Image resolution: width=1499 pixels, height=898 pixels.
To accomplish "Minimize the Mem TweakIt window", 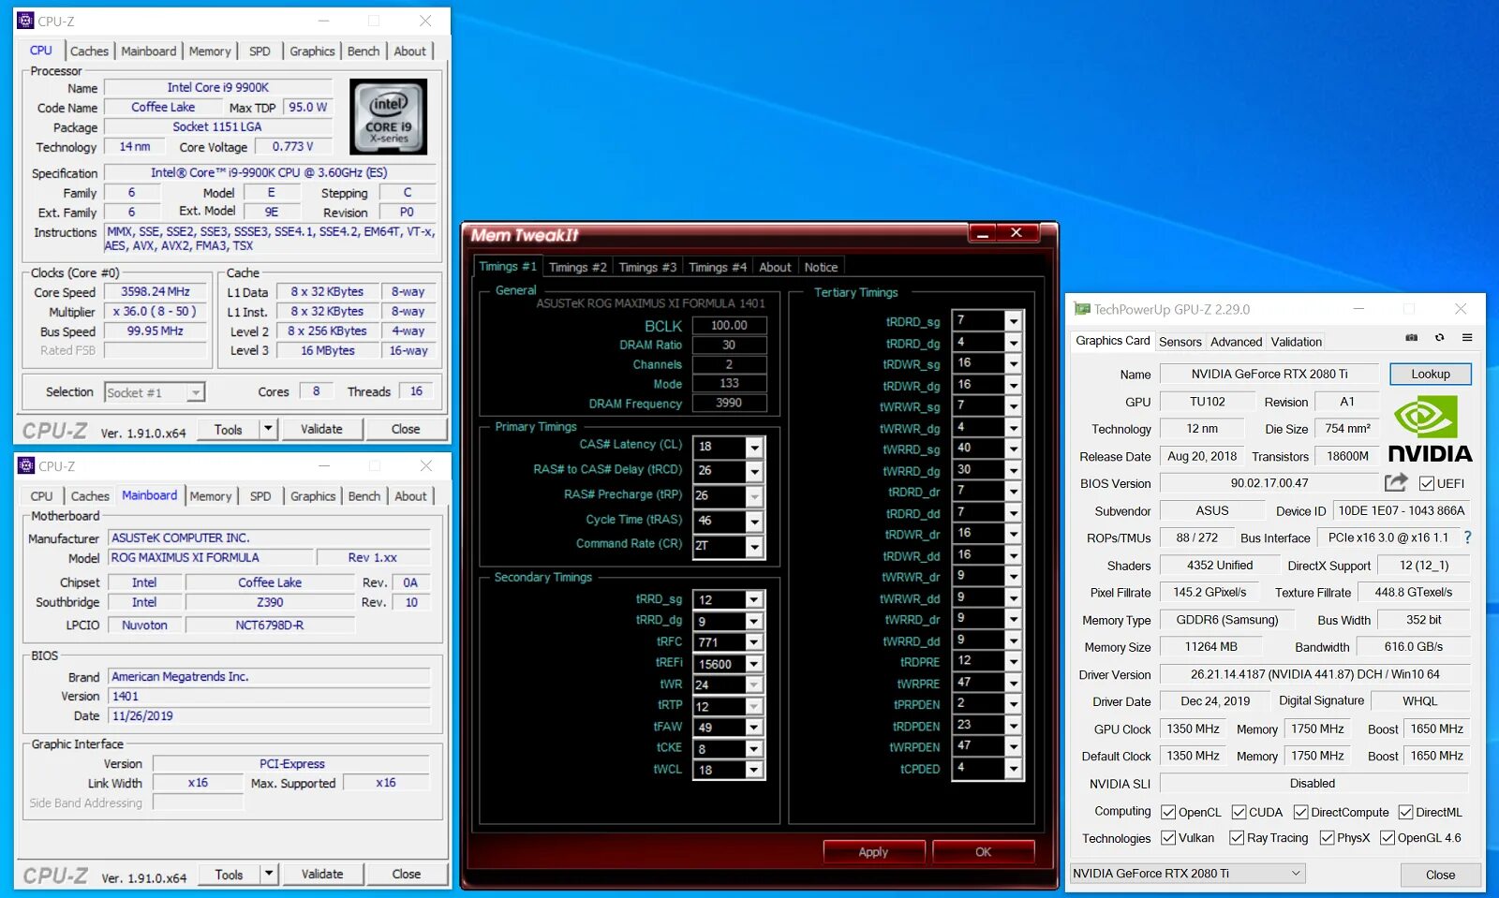I will (983, 233).
